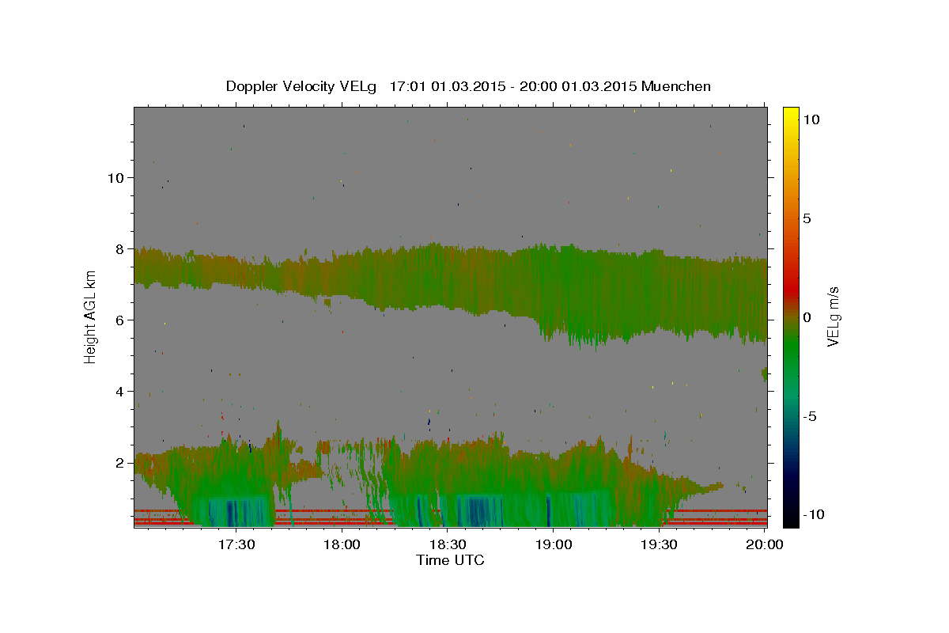Click the upper cloud layer near 7 km
Image resolution: width=949 pixels, height=633 pixels.
[x=451, y=277]
